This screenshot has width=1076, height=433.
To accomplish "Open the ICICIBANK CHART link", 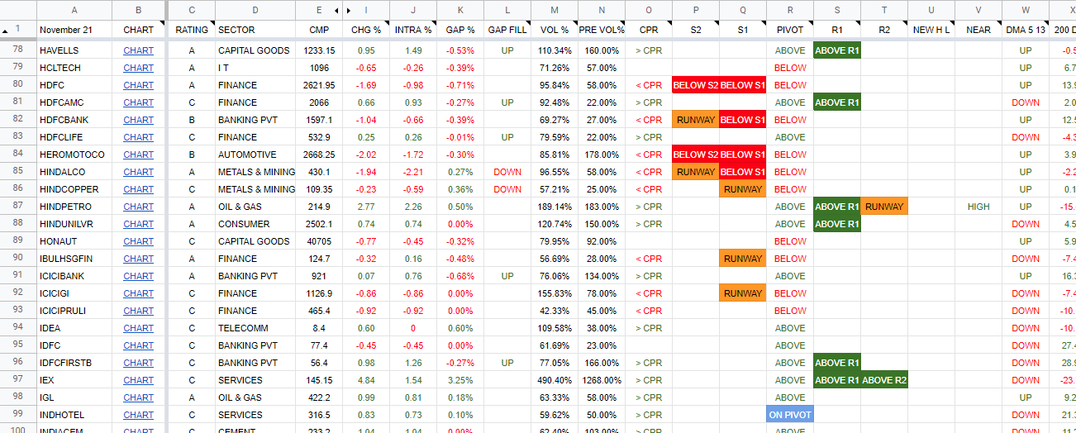I will pos(138,276).
